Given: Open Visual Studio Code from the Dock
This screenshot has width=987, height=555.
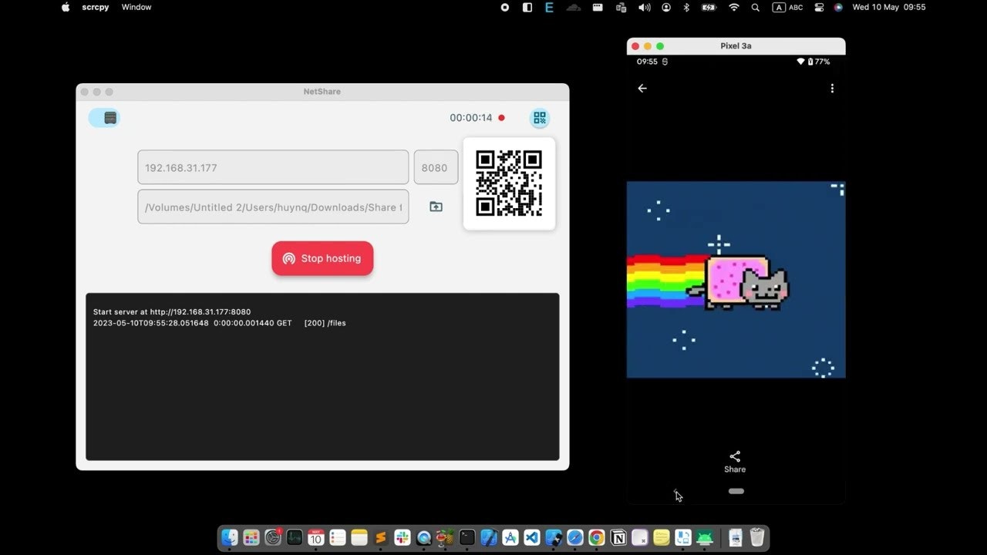Looking at the screenshot, I should click(532, 538).
